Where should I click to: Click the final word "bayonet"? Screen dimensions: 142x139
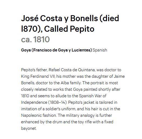[29, 128]
